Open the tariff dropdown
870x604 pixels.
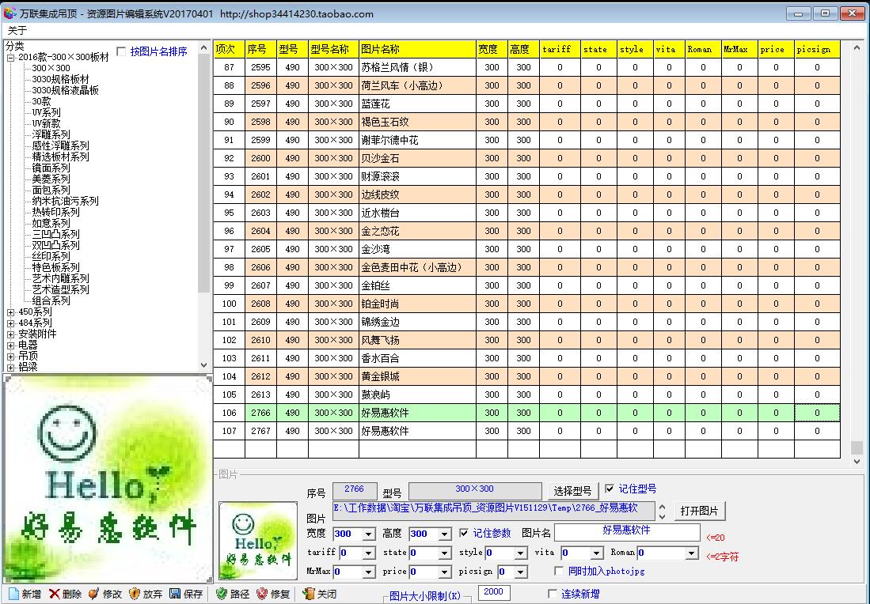pyautogui.click(x=369, y=553)
